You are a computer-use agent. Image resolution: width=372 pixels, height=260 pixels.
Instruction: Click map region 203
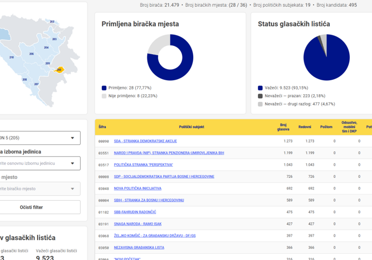pos(54,39)
